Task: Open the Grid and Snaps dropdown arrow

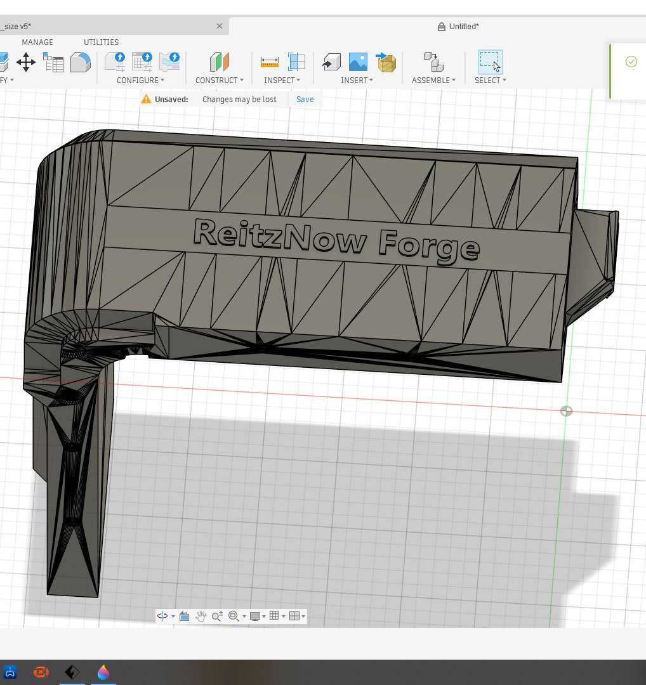Action: pos(284,616)
